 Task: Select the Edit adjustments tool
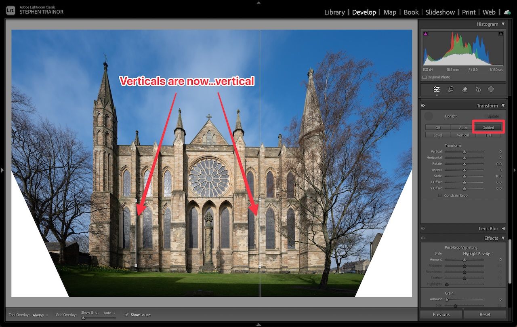coord(436,89)
